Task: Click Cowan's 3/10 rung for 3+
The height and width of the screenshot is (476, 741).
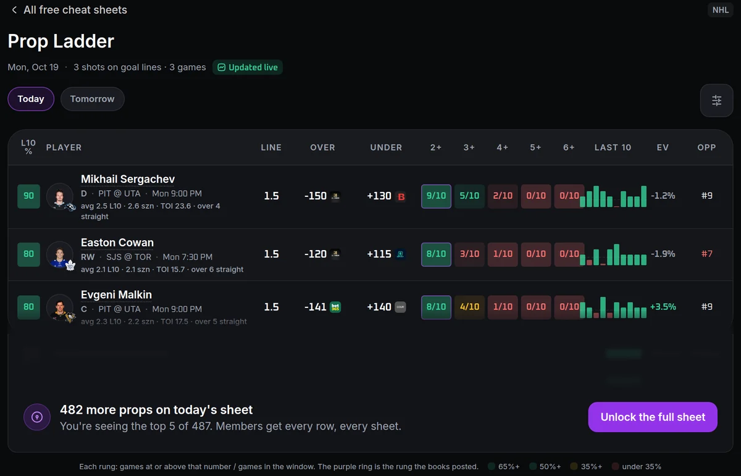Action: coord(469,254)
